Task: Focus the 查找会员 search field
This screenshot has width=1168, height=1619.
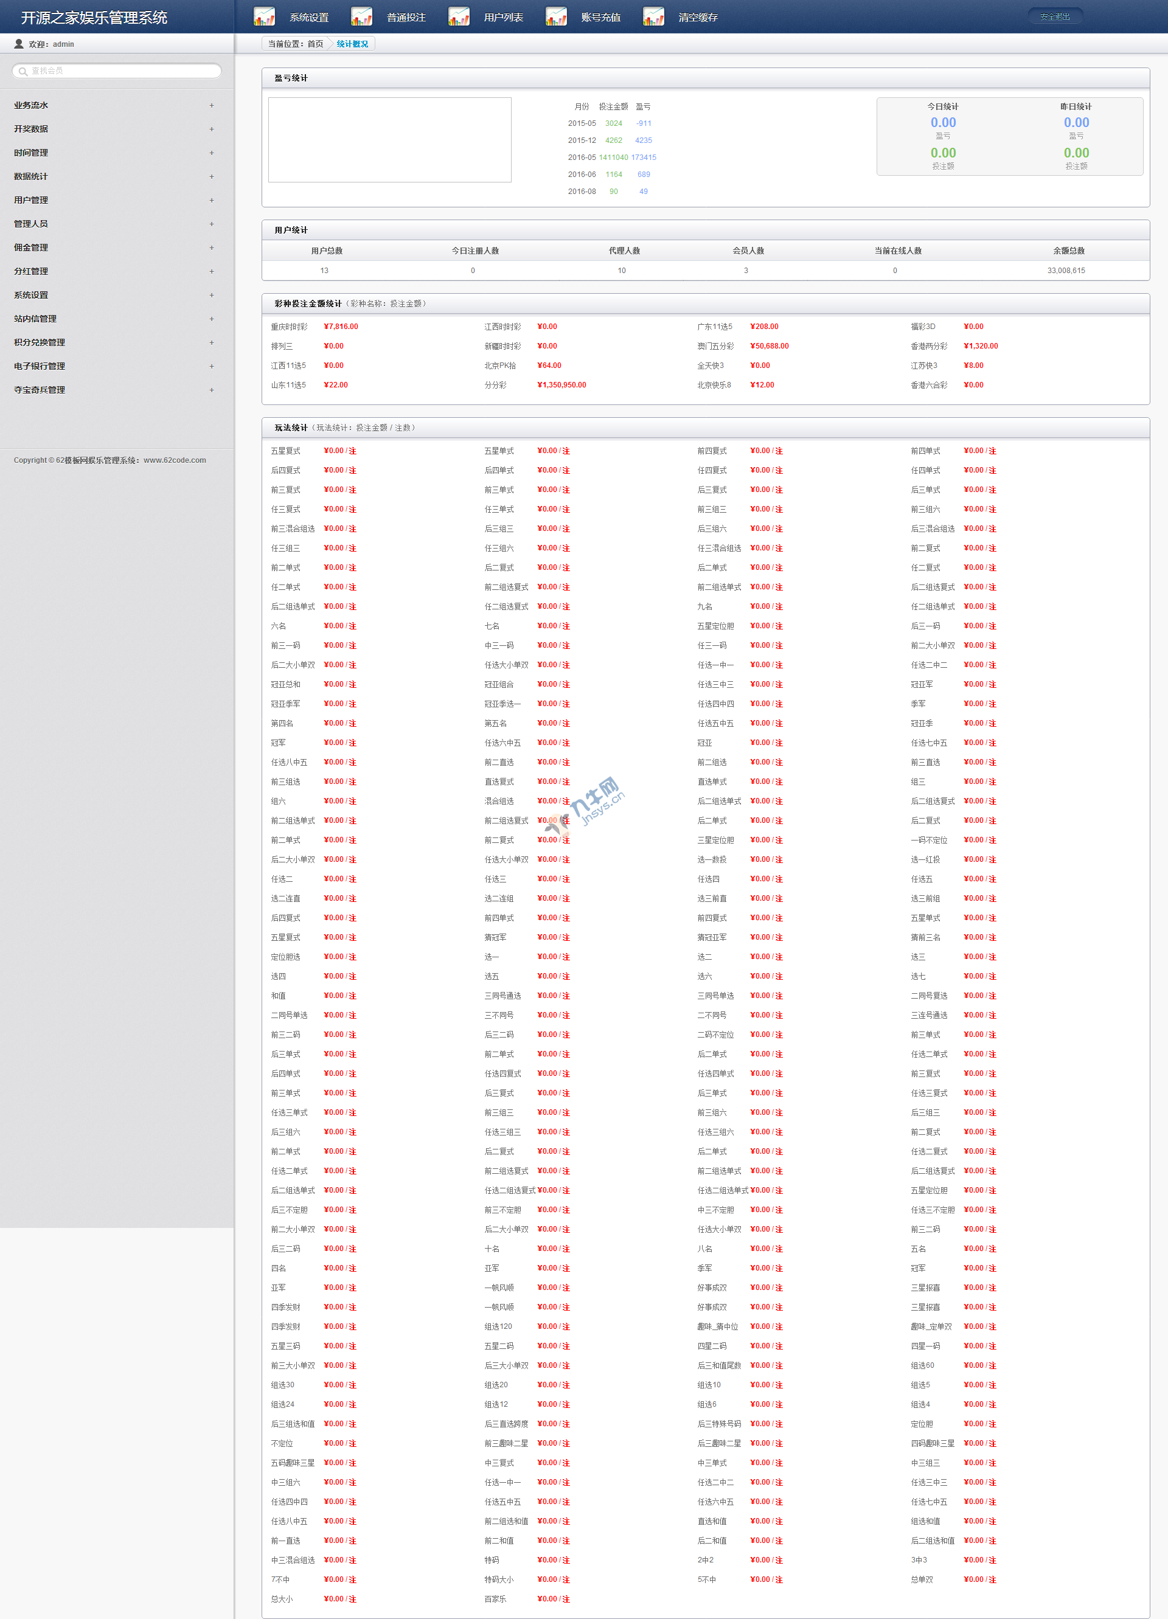Action: pyautogui.click(x=116, y=71)
